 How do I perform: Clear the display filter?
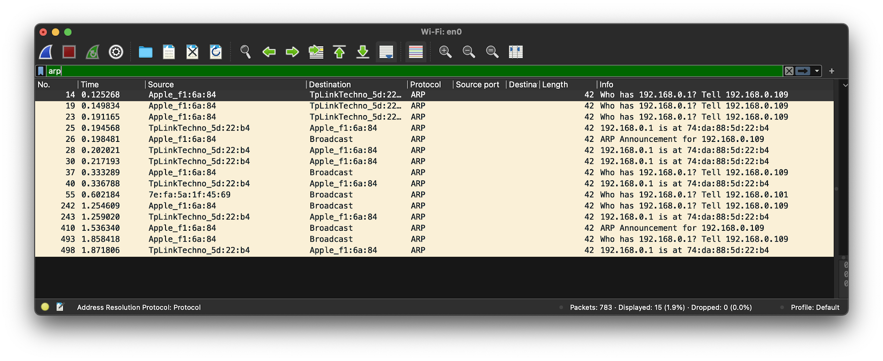point(789,71)
